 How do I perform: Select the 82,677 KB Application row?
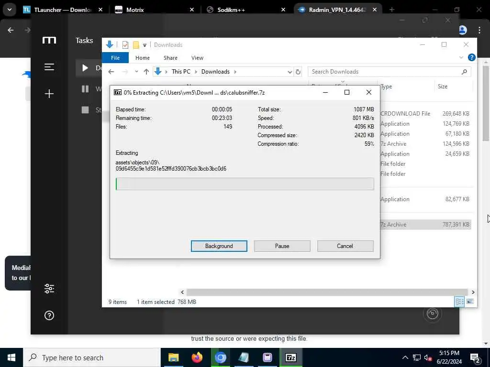point(425,199)
